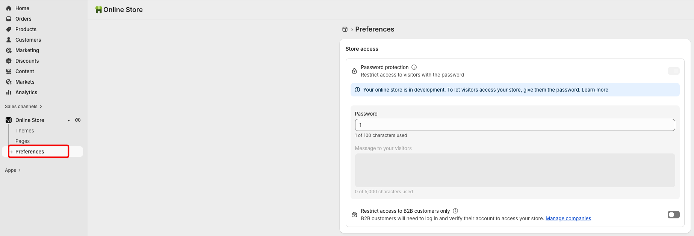Click breadcrumb store icon before Preferences
Viewport: 694px width, 236px height.
(x=345, y=29)
